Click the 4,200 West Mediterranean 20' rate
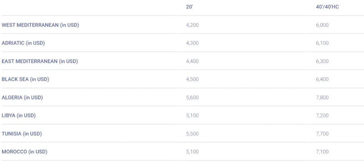The width and height of the screenshot is (364, 164). 192,25
